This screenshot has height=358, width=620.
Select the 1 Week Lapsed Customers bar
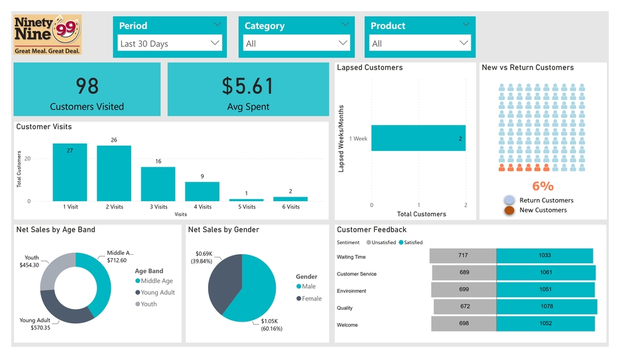418,138
